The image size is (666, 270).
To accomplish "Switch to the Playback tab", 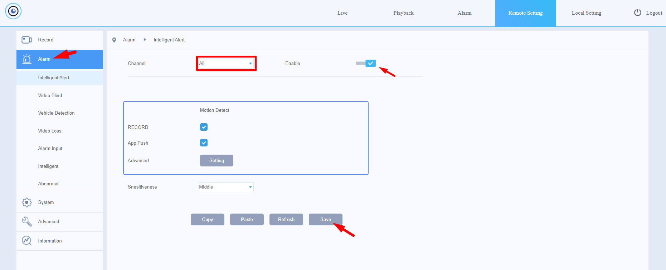I will (403, 13).
